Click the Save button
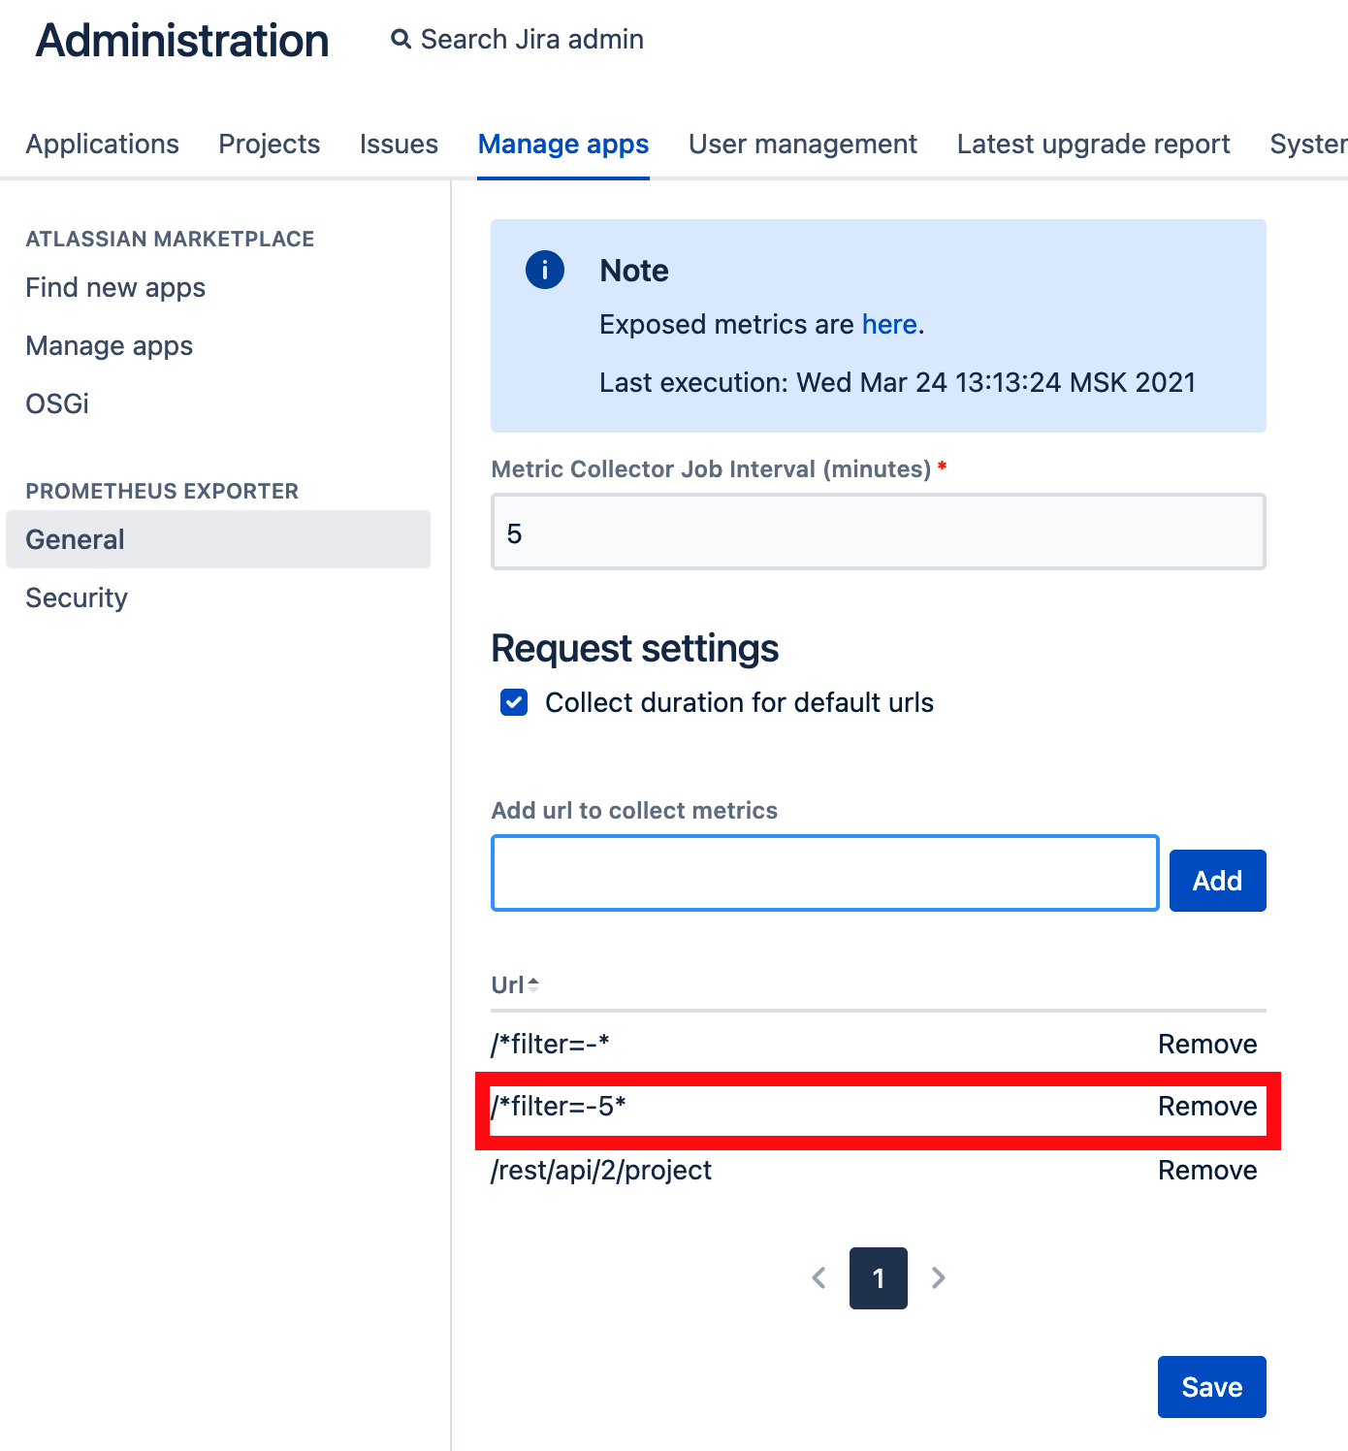 (x=1212, y=1387)
